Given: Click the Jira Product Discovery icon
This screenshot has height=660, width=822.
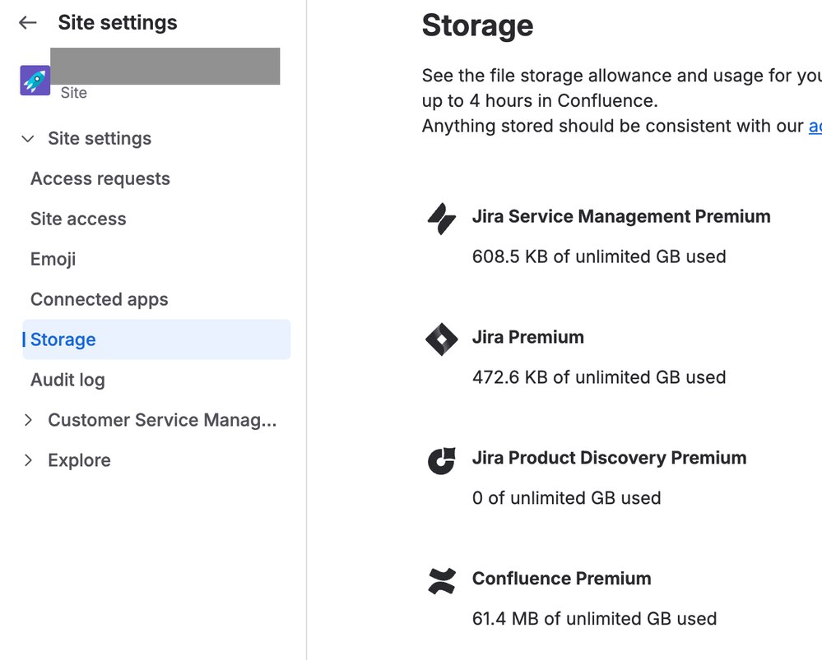Looking at the screenshot, I should 442,460.
